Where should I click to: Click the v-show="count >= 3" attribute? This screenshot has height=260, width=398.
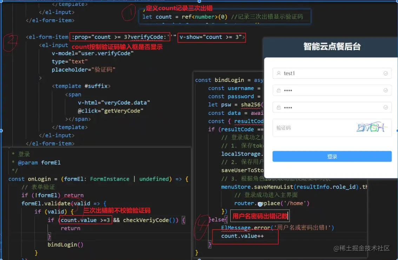click(x=211, y=37)
